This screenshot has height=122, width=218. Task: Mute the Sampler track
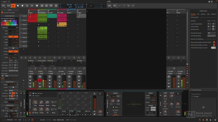click(79, 87)
